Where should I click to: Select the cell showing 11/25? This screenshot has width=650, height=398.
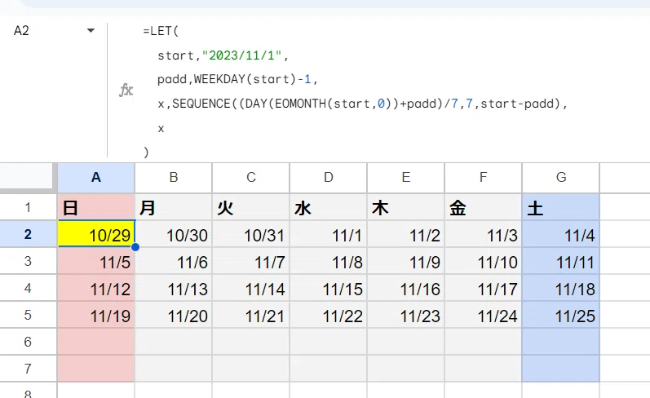click(561, 315)
